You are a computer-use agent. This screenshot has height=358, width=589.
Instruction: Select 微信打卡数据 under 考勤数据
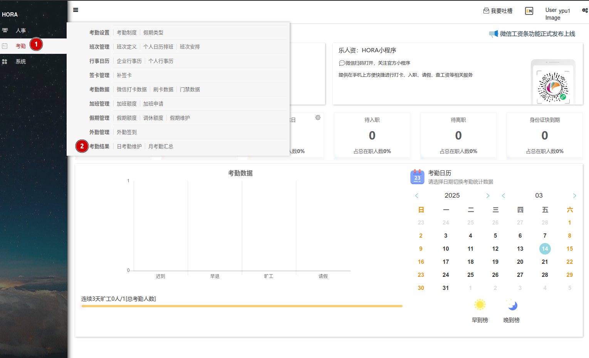(x=131, y=90)
